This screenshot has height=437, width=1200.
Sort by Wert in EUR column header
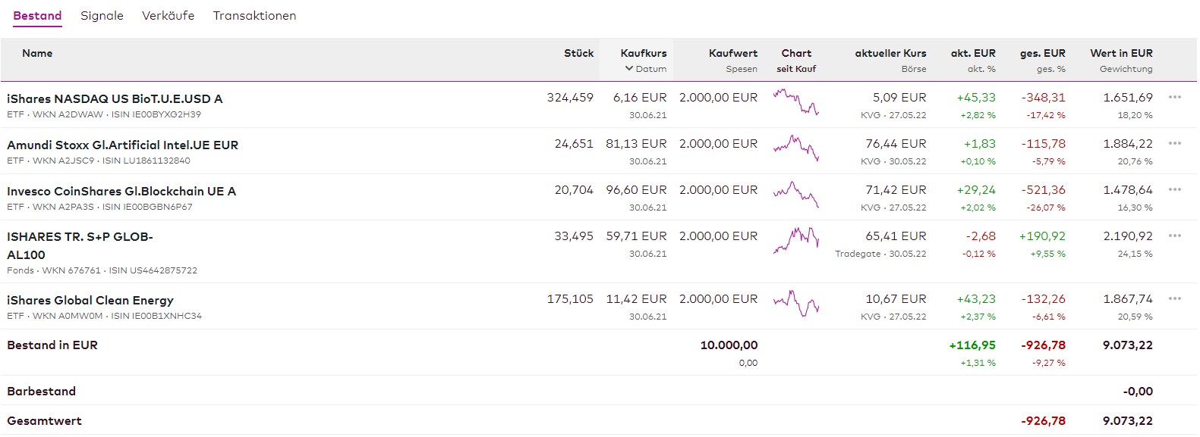1121,54
